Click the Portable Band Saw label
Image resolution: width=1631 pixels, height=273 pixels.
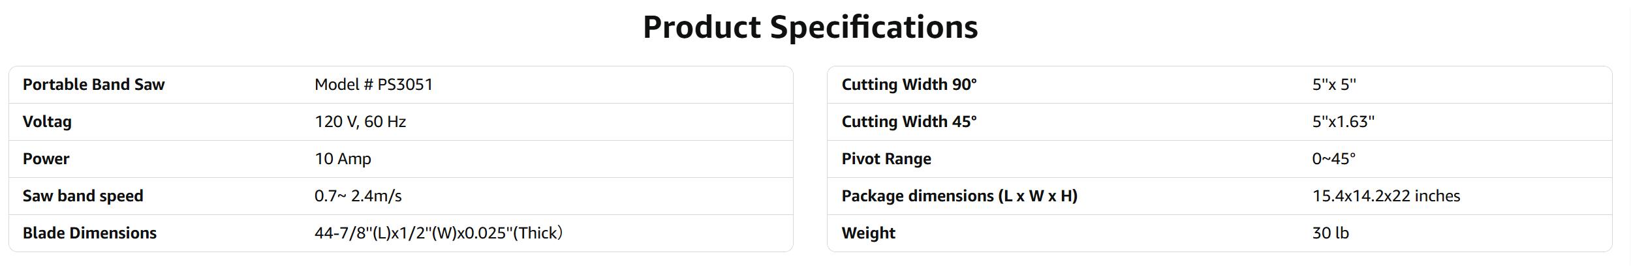(93, 85)
